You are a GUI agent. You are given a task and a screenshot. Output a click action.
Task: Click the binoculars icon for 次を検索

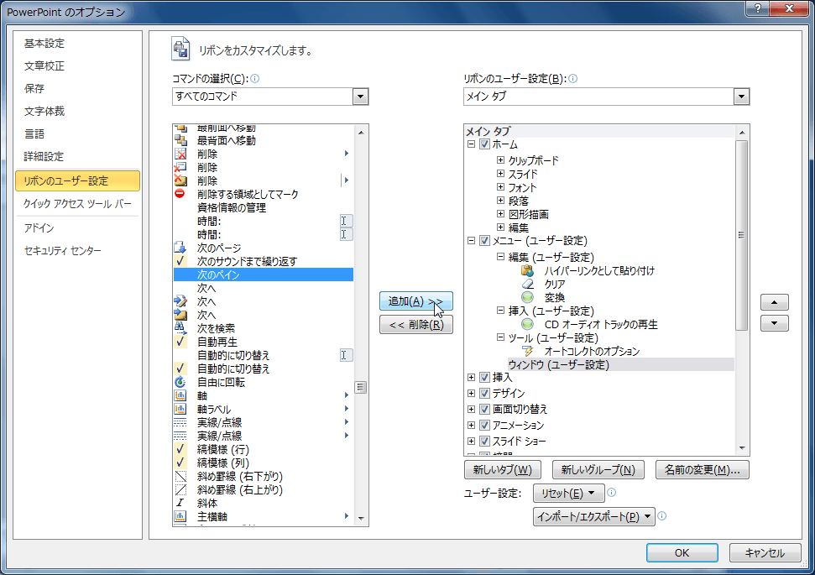click(180, 328)
